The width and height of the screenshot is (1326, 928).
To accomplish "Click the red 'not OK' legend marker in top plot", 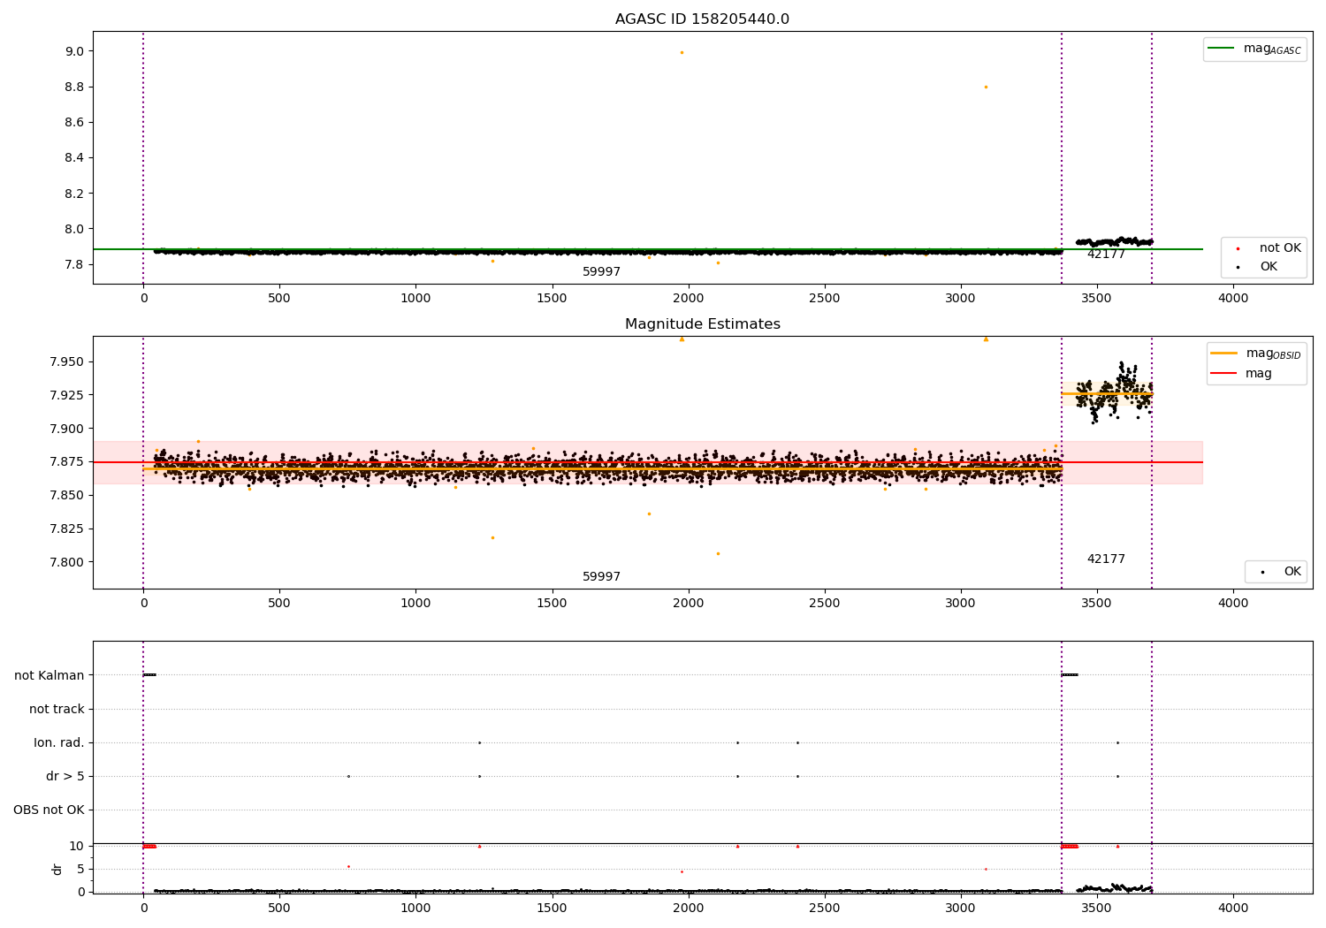I will [x=1238, y=248].
